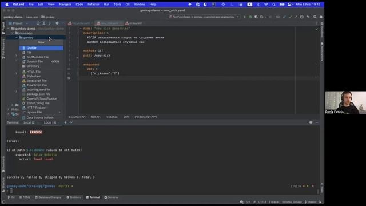Open Services tool window button

pos(111,197)
